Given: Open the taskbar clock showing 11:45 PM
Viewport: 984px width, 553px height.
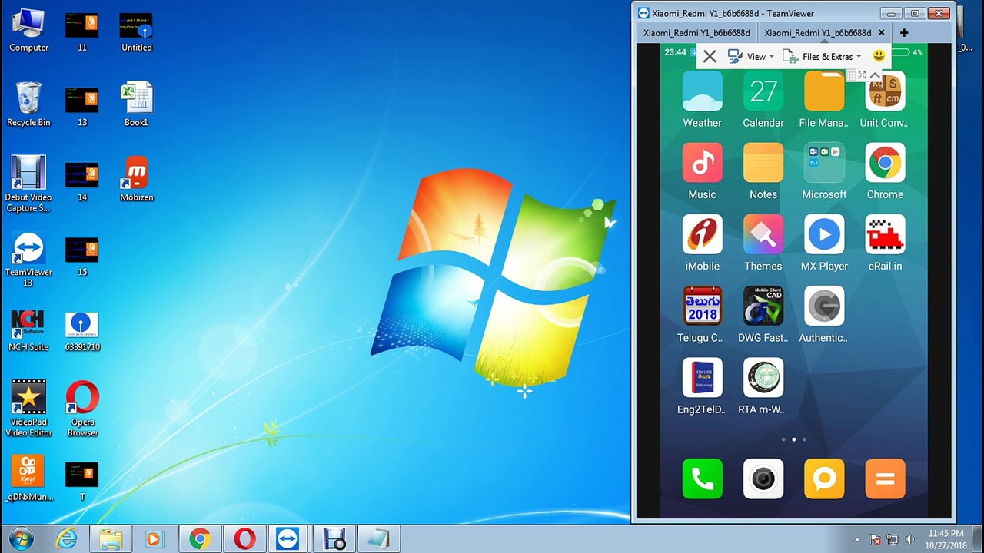Looking at the screenshot, I should tap(946, 539).
